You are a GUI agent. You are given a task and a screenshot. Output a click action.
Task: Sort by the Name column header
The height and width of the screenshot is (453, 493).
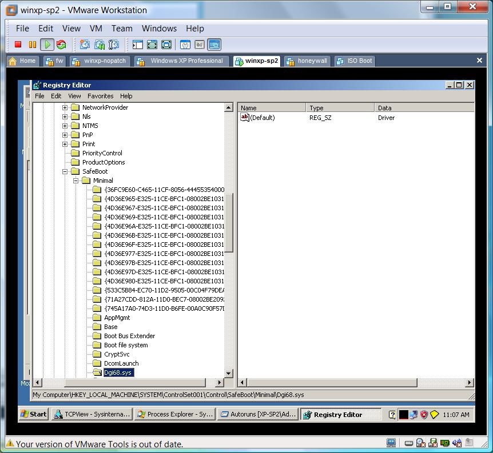[x=272, y=108]
